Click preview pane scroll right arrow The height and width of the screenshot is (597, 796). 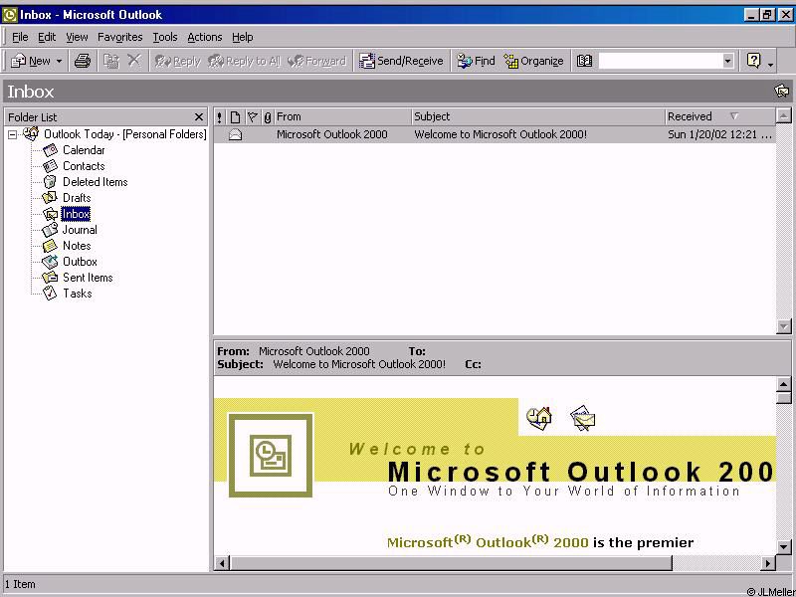pos(768,563)
